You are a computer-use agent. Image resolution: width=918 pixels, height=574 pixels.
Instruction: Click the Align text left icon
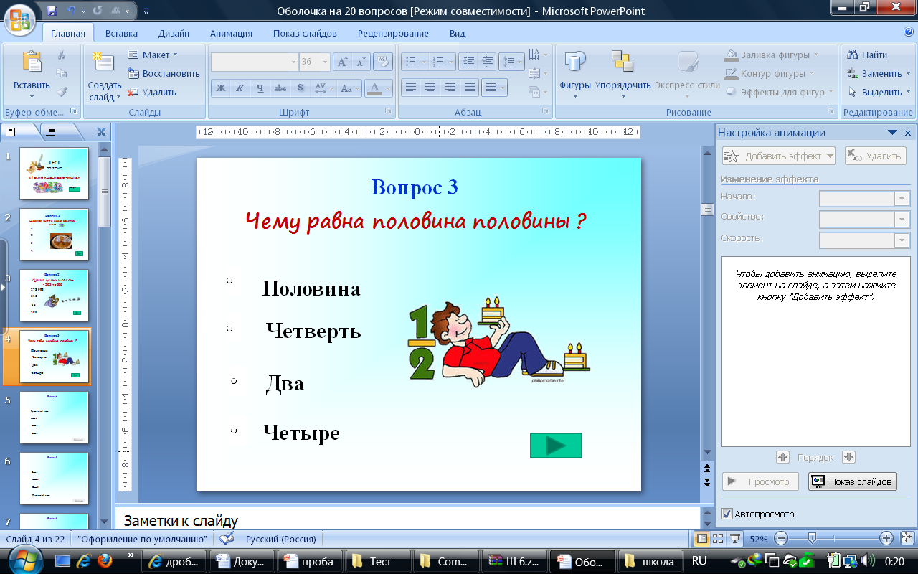[x=410, y=88]
